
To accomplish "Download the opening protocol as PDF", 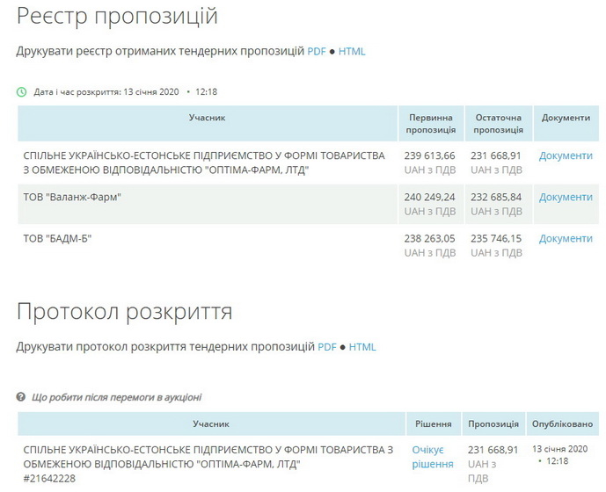I will click(x=326, y=347).
